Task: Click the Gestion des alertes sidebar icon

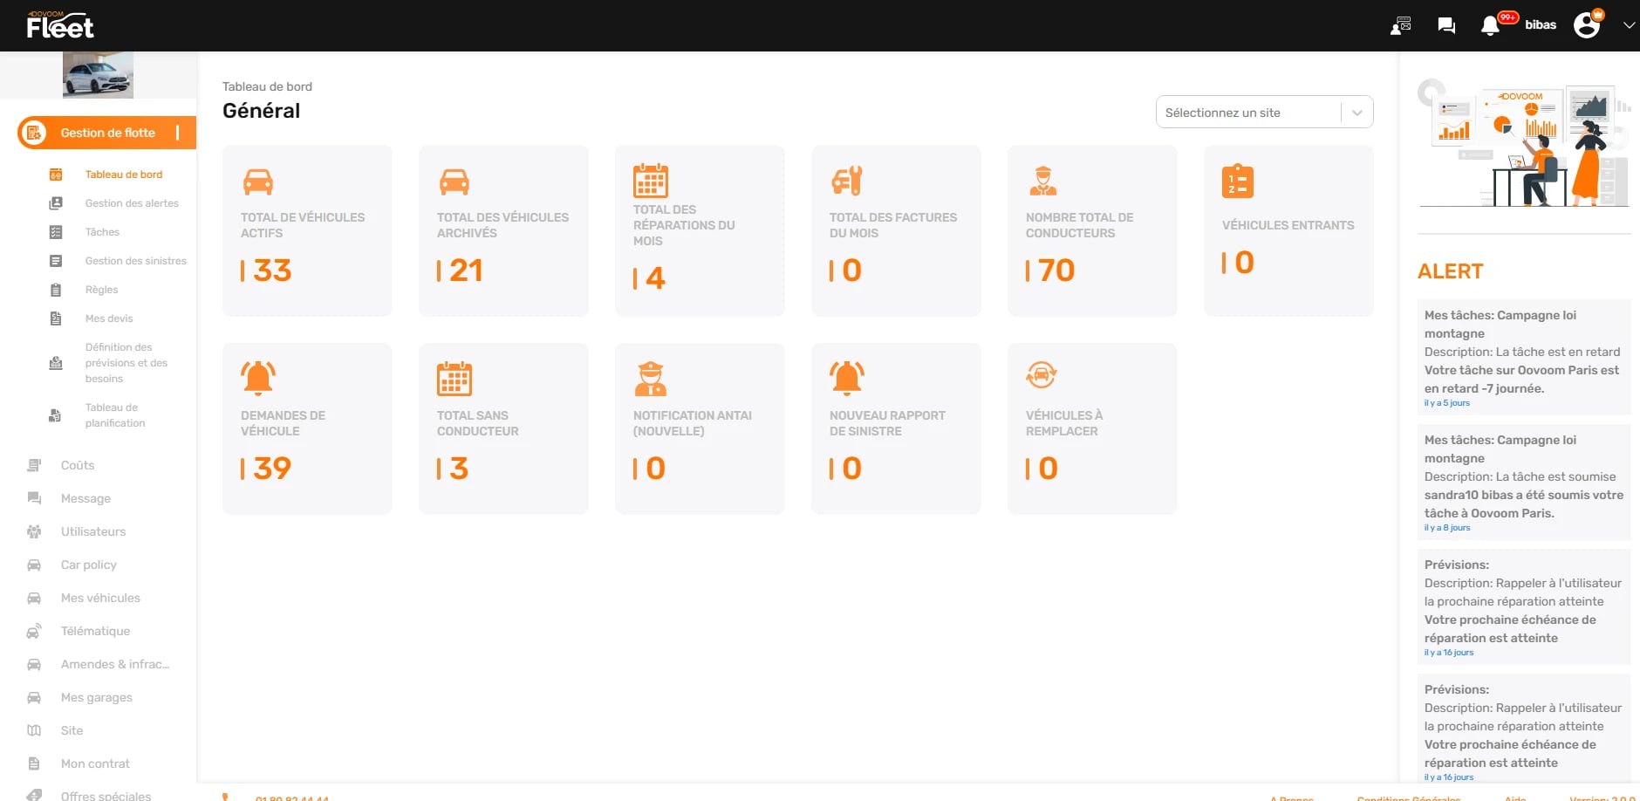Action: 56,203
